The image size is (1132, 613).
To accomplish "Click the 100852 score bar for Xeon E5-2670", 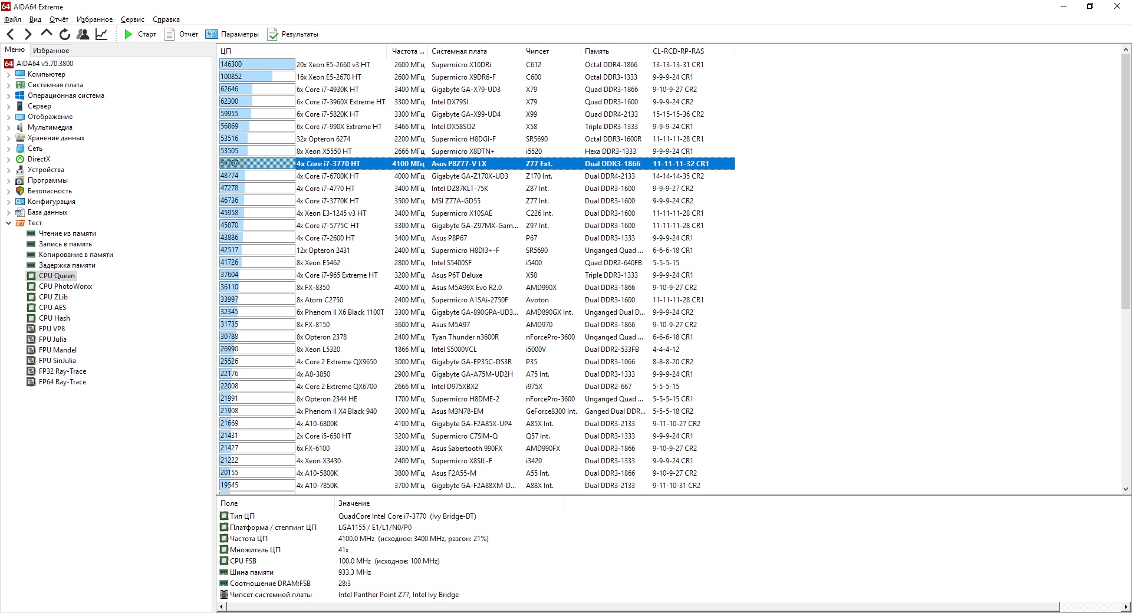I will click(x=256, y=77).
